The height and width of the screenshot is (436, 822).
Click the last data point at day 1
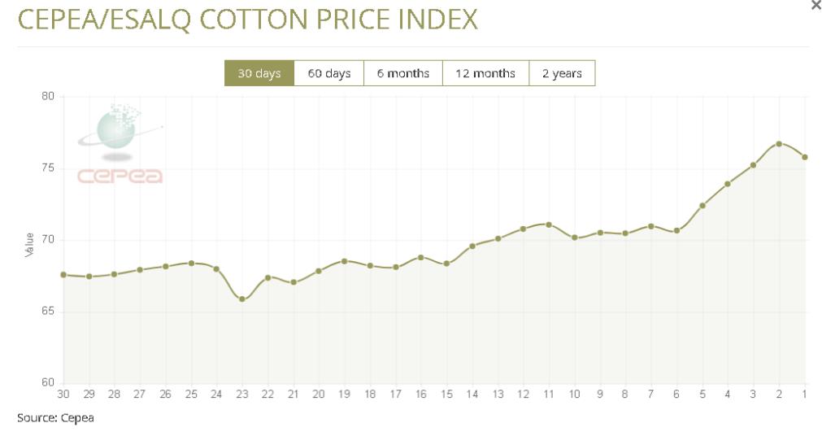(x=805, y=157)
